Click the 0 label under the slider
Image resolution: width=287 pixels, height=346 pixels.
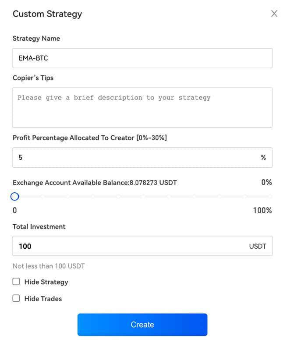[x=15, y=211]
